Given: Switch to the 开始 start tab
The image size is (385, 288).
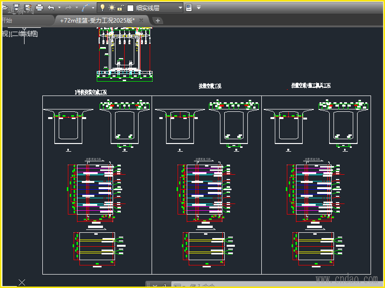Looking at the screenshot, I should pos(7,21).
